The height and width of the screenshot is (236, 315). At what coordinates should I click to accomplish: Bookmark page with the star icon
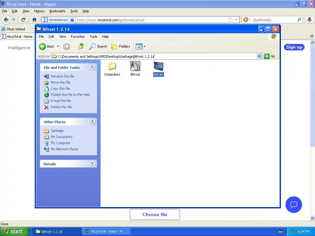pyautogui.click(x=230, y=20)
